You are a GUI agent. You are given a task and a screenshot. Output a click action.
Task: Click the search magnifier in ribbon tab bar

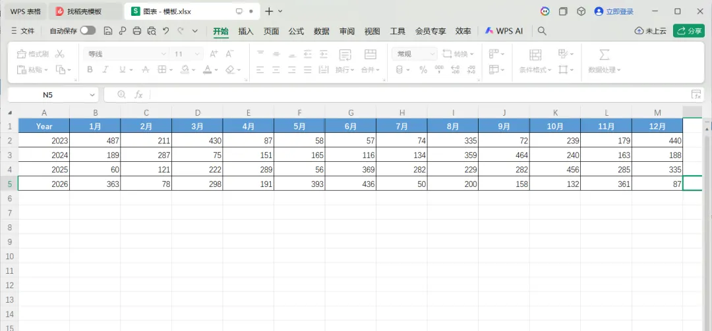(542, 31)
